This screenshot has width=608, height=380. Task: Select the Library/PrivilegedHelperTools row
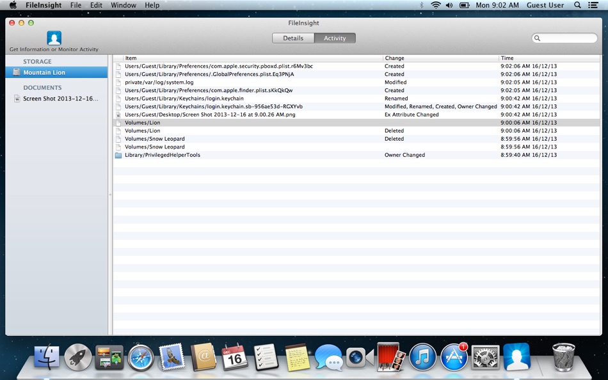click(x=356, y=155)
